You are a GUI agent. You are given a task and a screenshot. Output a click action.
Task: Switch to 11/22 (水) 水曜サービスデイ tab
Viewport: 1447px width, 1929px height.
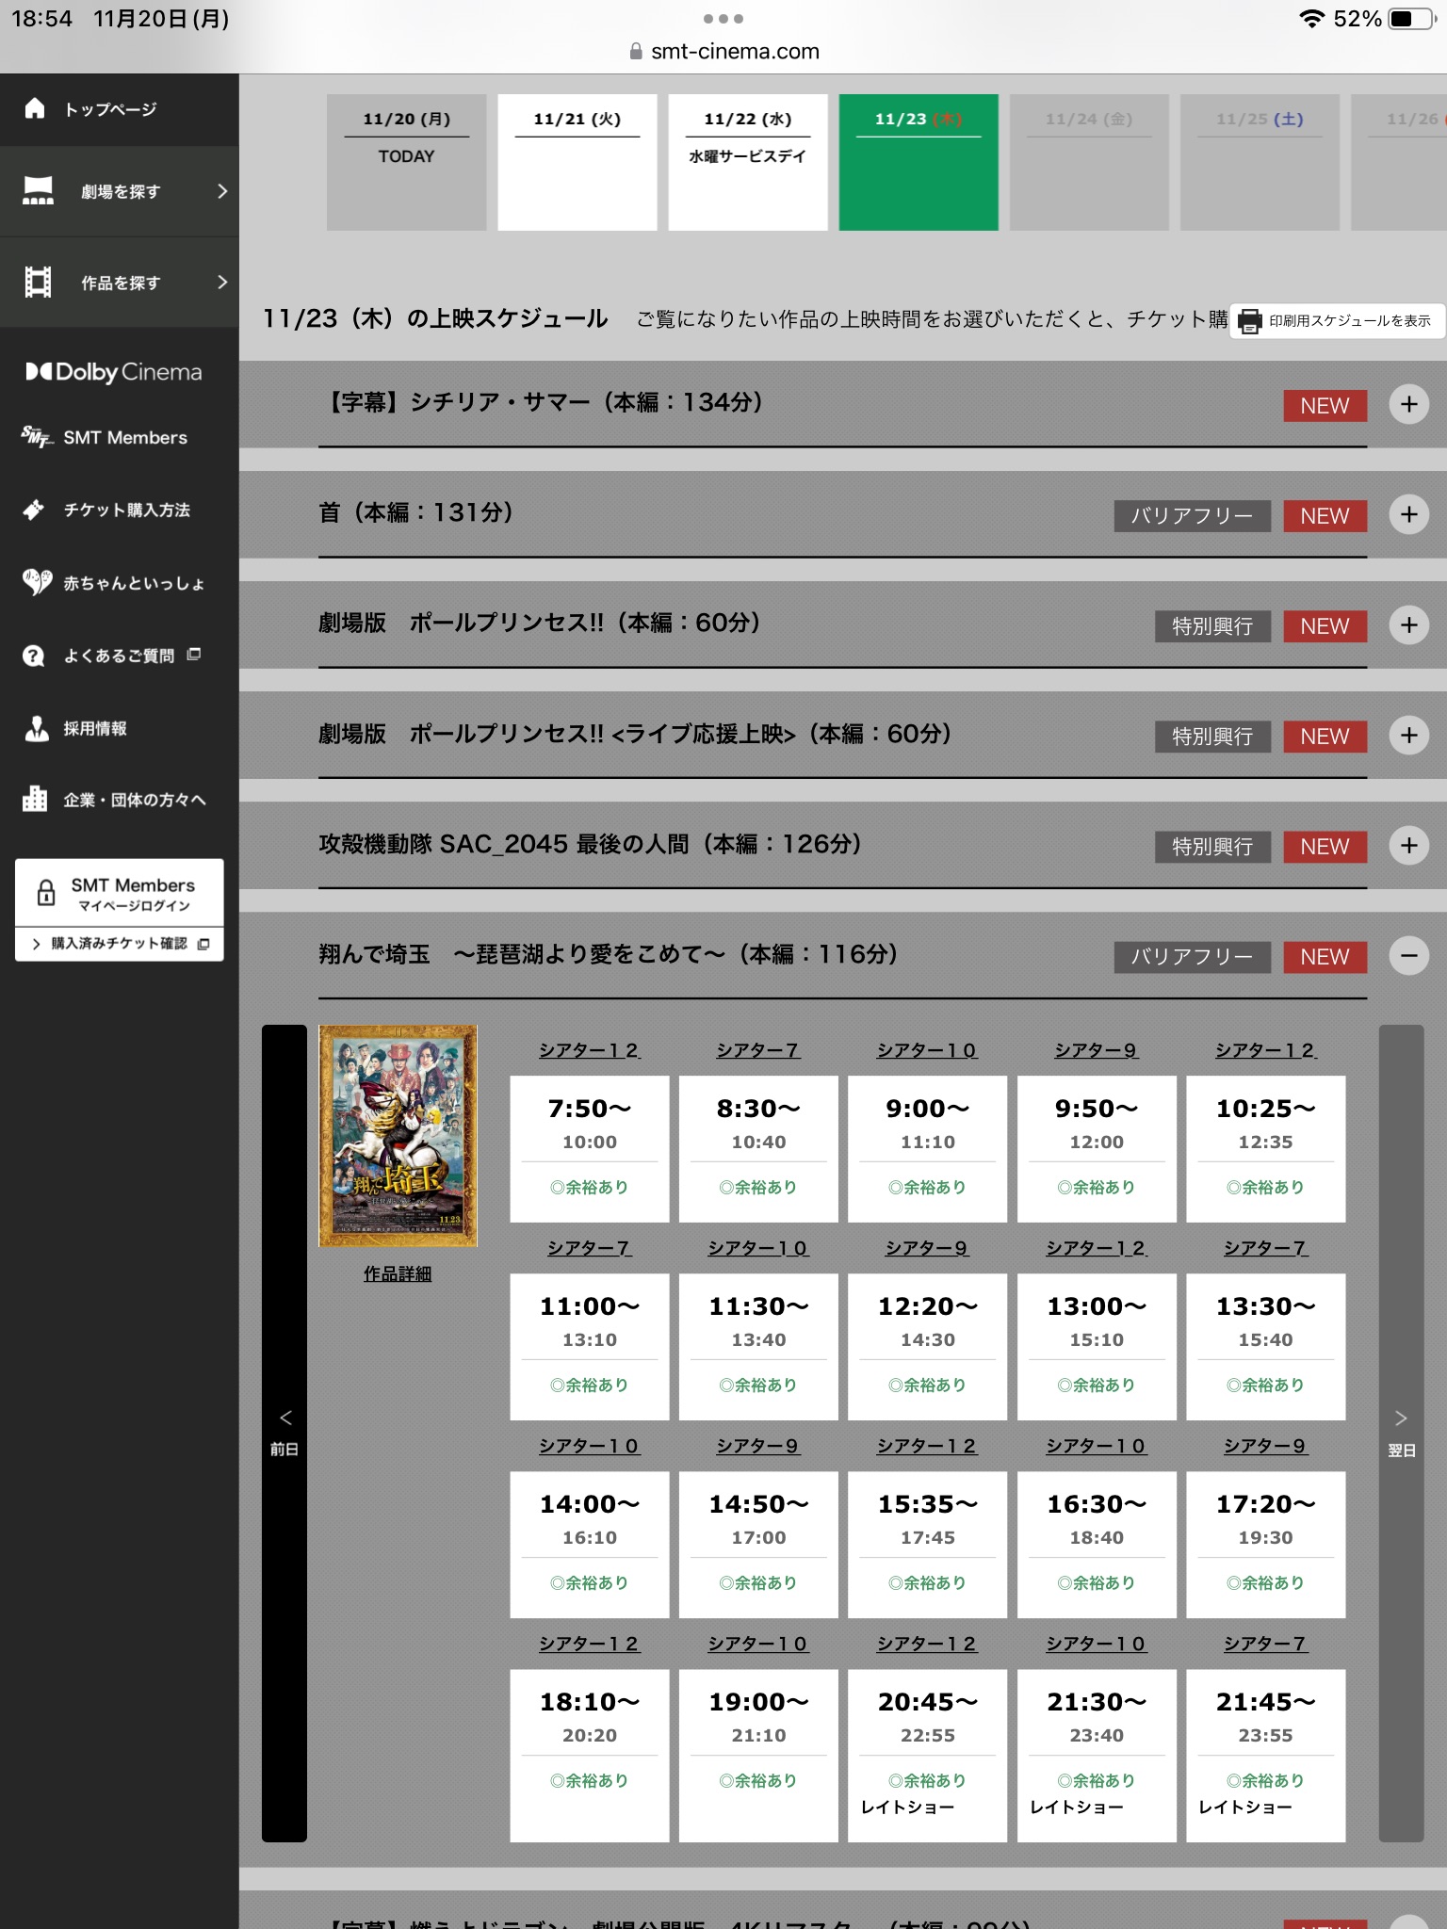tap(747, 162)
